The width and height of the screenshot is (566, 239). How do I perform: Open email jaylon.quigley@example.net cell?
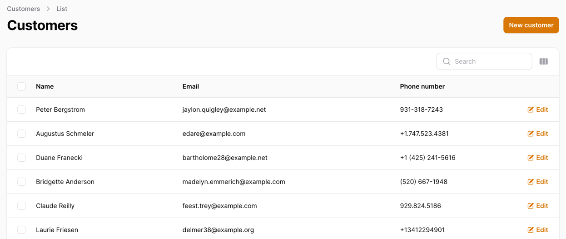click(224, 110)
